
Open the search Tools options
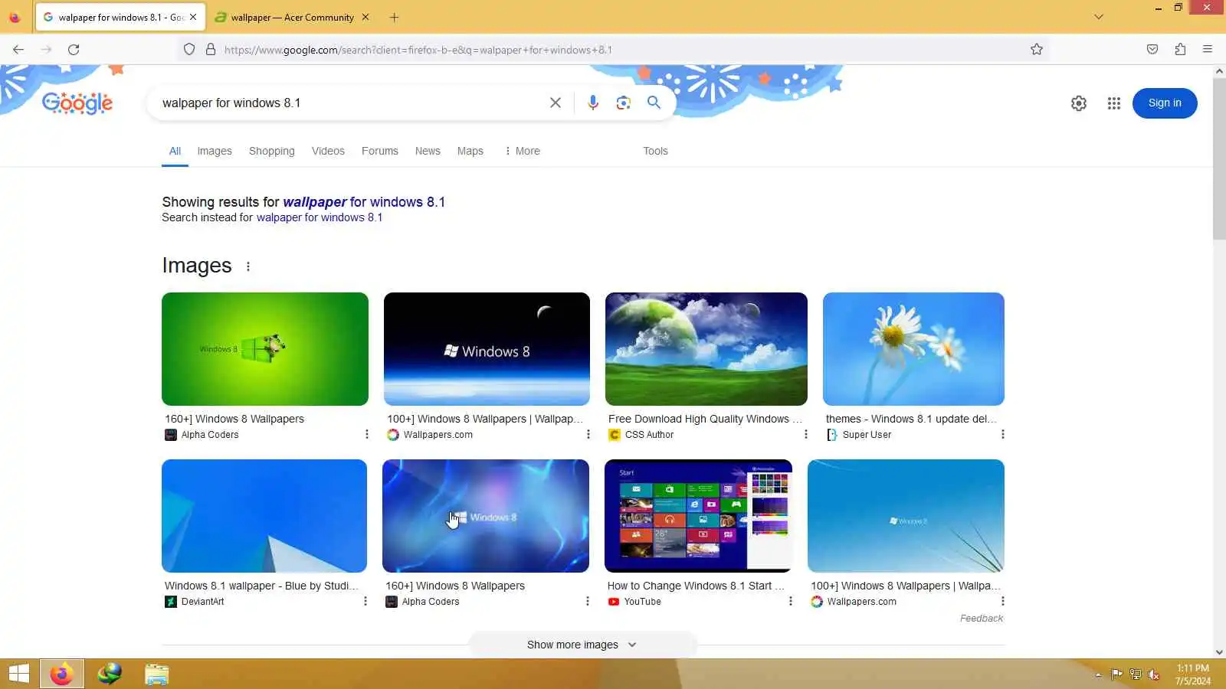coord(655,151)
